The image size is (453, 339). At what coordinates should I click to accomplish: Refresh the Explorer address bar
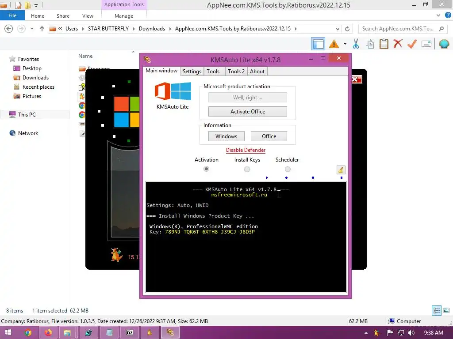347,29
